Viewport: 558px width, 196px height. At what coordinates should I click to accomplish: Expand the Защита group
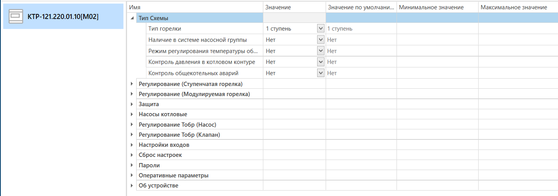click(x=132, y=104)
